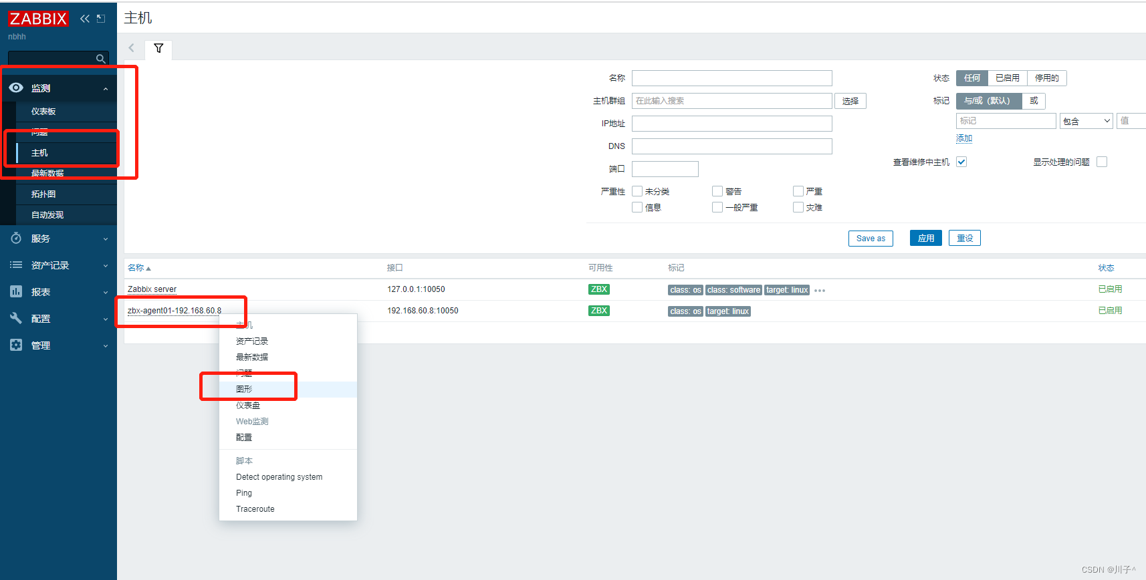Select 或 tag mode
This screenshot has width=1146, height=580.
pos(1034,101)
